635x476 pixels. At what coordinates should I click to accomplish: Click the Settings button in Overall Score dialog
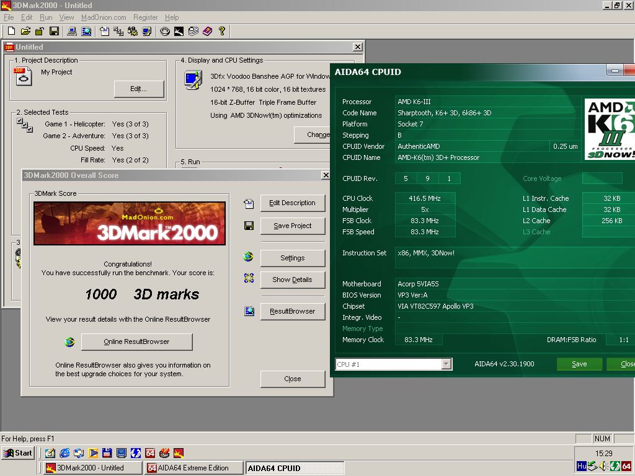click(293, 258)
